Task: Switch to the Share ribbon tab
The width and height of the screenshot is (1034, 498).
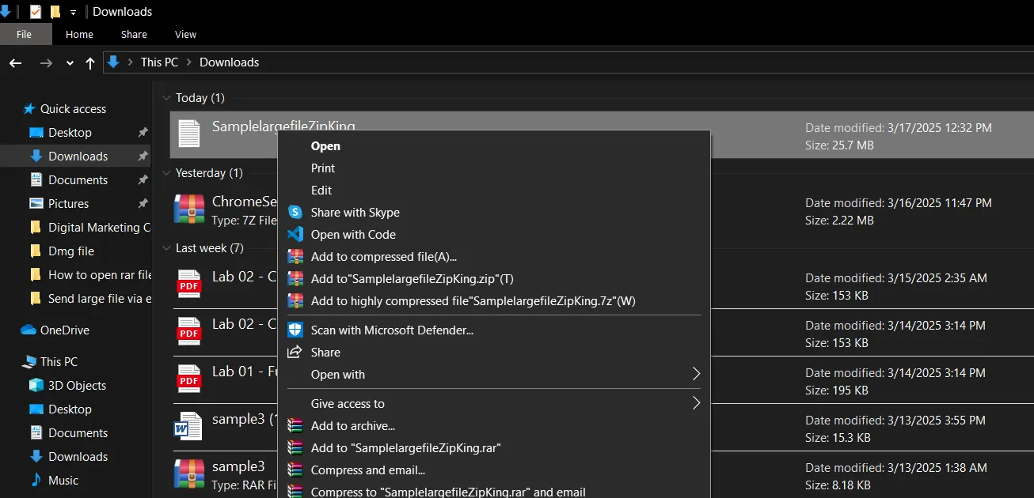Action: tap(134, 34)
